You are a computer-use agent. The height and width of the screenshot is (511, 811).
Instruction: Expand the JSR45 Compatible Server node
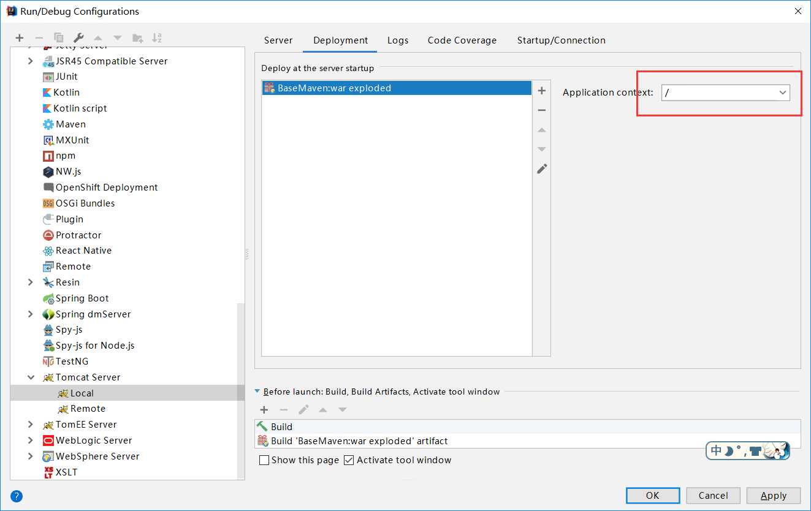click(31, 61)
